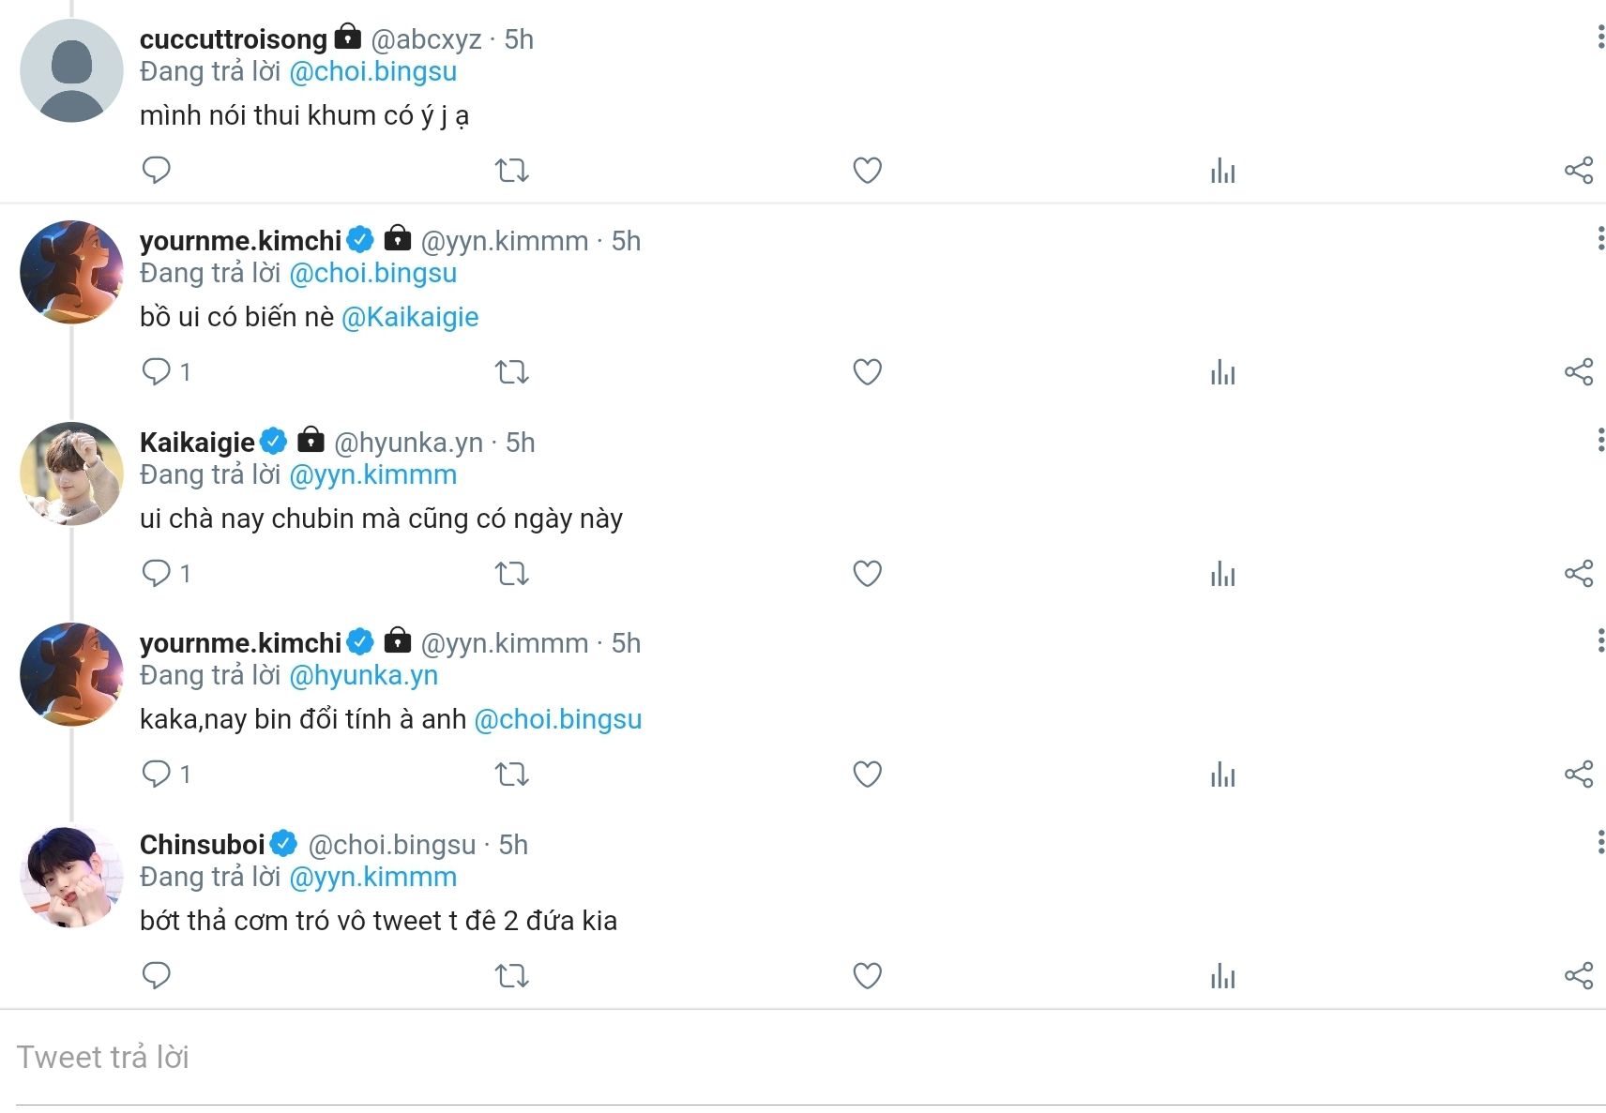Open the @Kaikaigie mention link

tap(410, 317)
